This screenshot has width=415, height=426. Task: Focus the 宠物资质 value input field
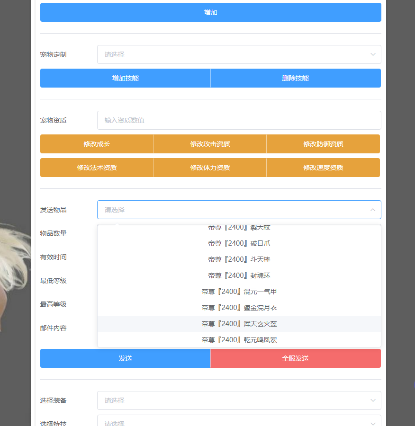(x=239, y=120)
